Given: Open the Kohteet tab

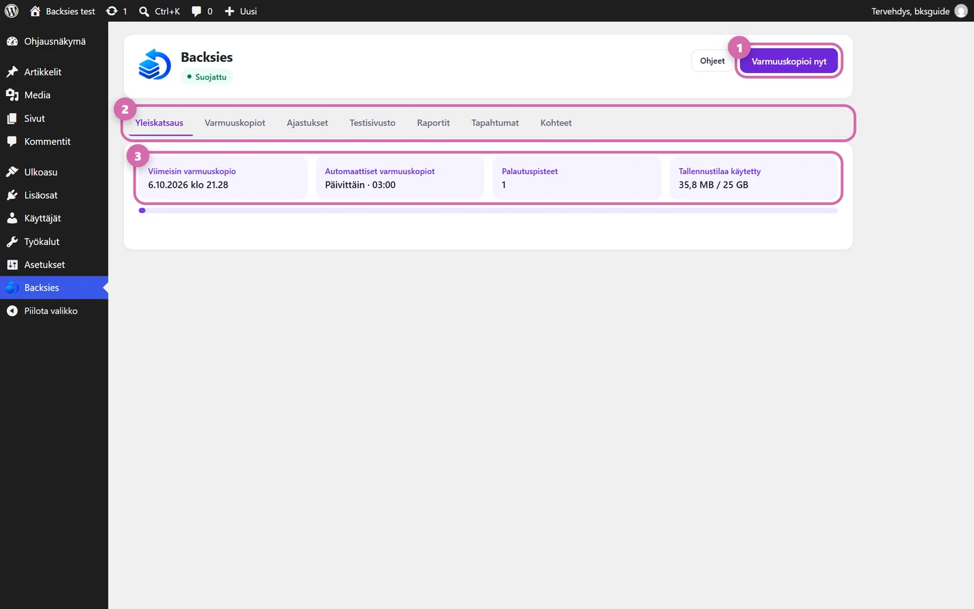Looking at the screenshot, I should point(556,123).
